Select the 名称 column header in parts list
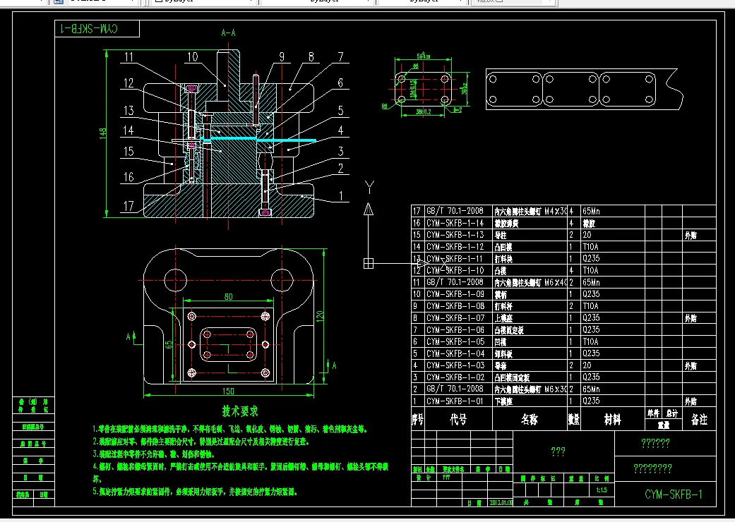 point(530,419)
